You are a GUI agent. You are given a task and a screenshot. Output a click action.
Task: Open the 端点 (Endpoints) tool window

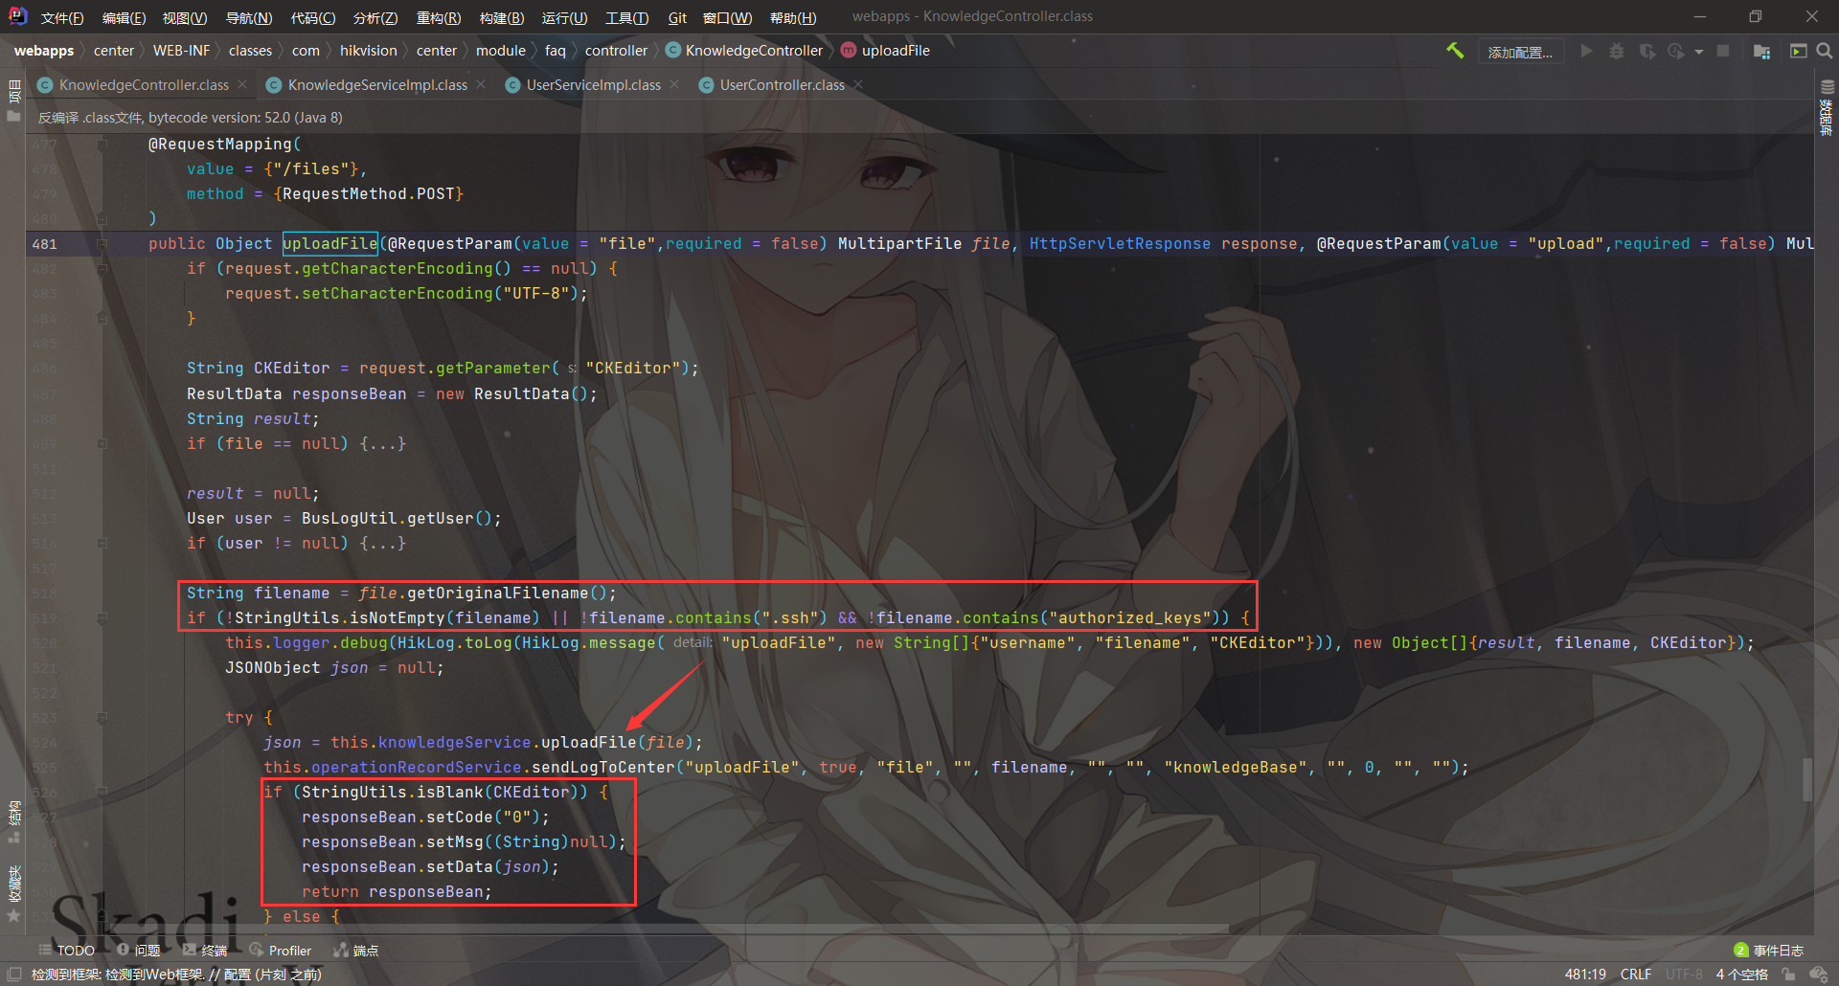[x=355, y=951]
